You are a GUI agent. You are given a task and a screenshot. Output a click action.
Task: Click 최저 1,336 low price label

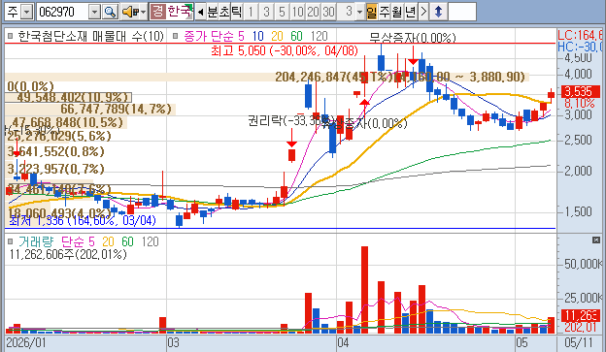coord(83,220)
